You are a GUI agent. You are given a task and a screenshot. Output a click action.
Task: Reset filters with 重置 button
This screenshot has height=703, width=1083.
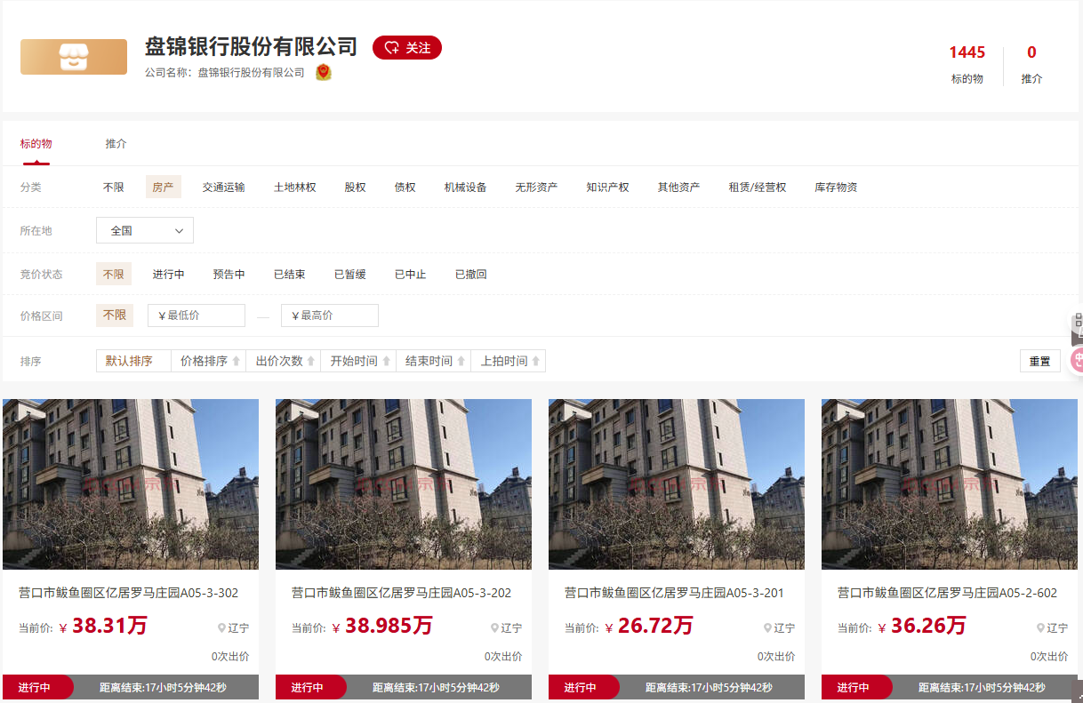(x=1040, y=362)
